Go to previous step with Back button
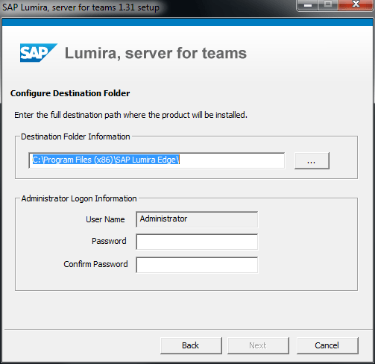The image size is (375, 364). [x=191, y=345]
